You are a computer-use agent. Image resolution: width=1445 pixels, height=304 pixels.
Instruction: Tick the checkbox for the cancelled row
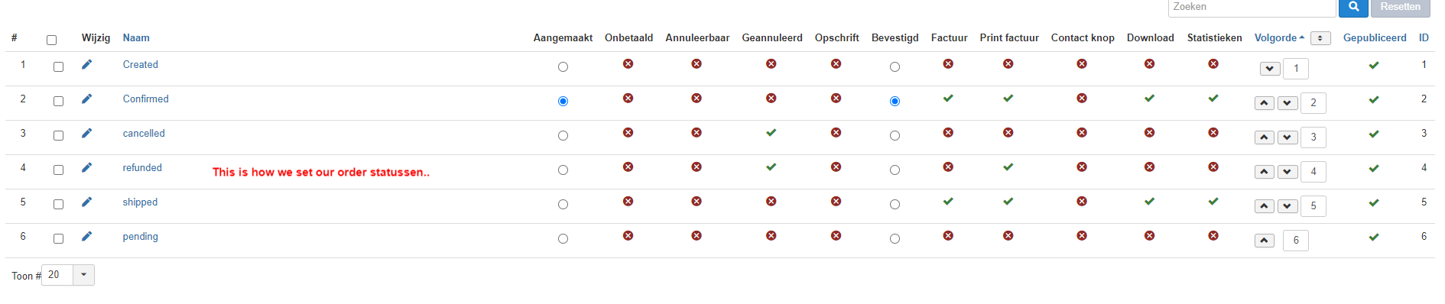(58, 136)
